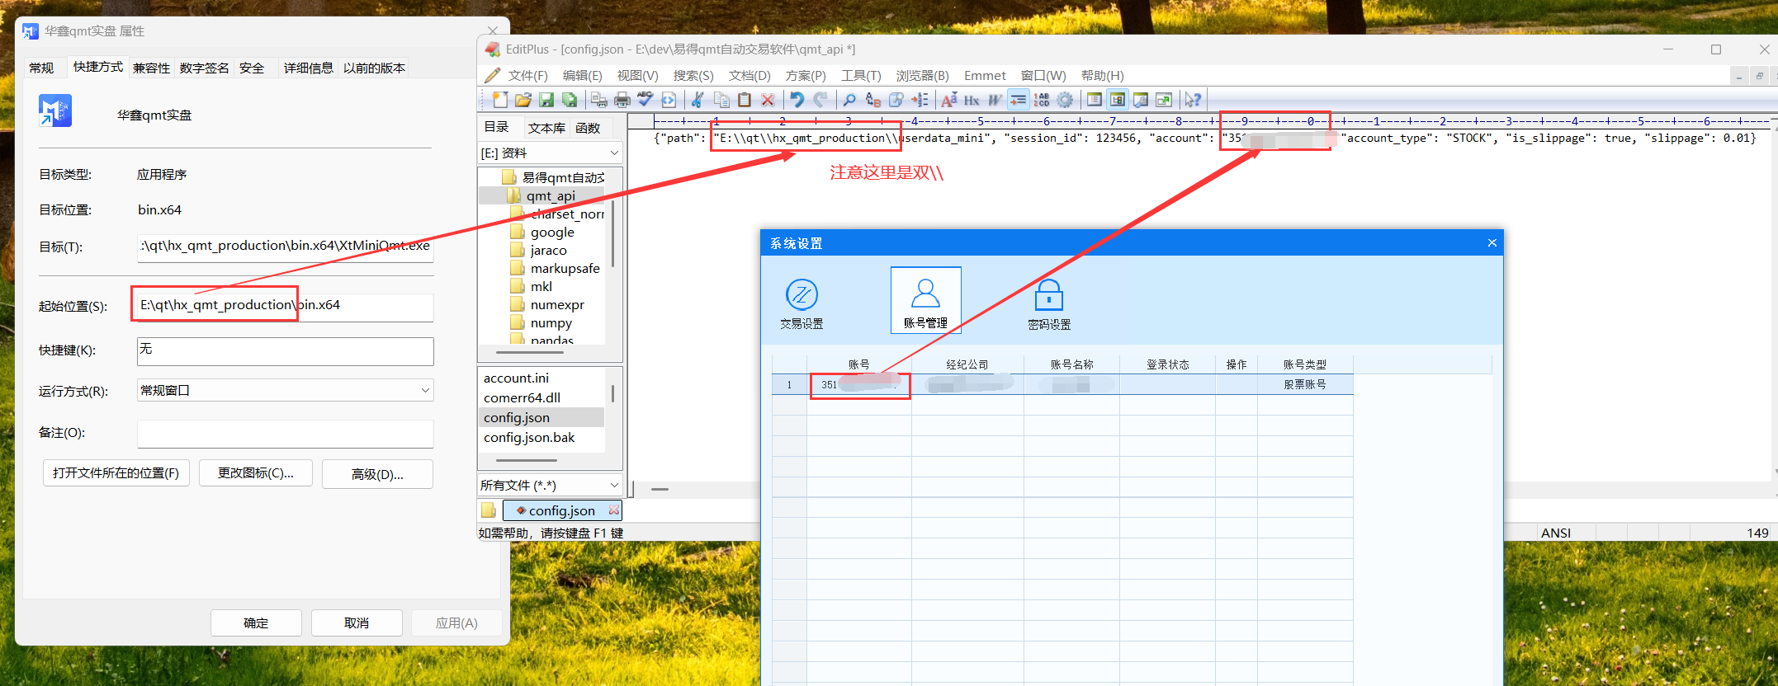Open Preferences with the gear icon

pyautogui.click(x=1065, y=100)
